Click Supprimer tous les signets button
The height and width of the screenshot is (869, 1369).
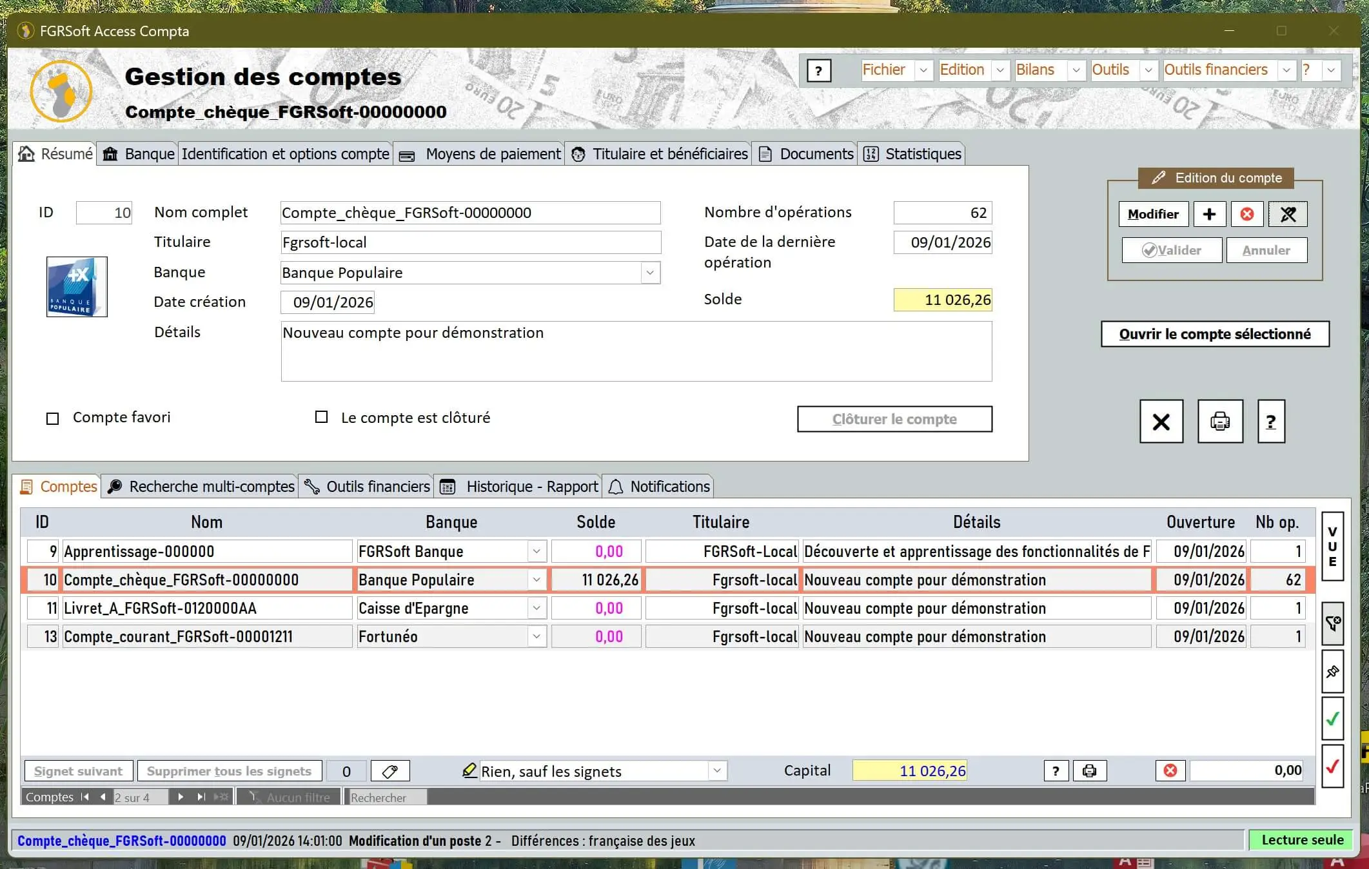point(229,771)
